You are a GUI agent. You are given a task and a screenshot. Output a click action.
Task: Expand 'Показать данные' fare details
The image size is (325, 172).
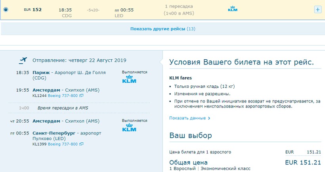187,118
